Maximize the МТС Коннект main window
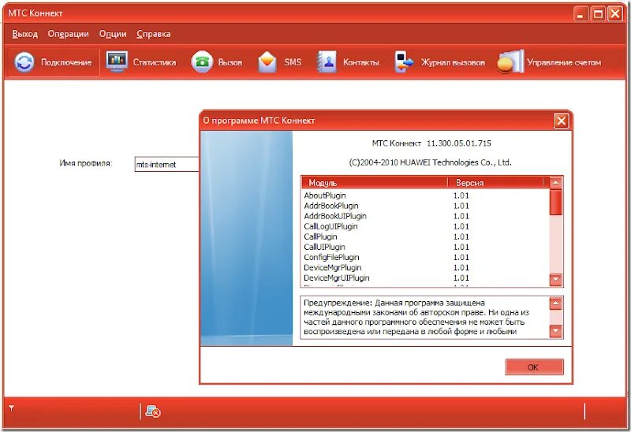Screen dimensions: 631x432 [x=598, y=14]
